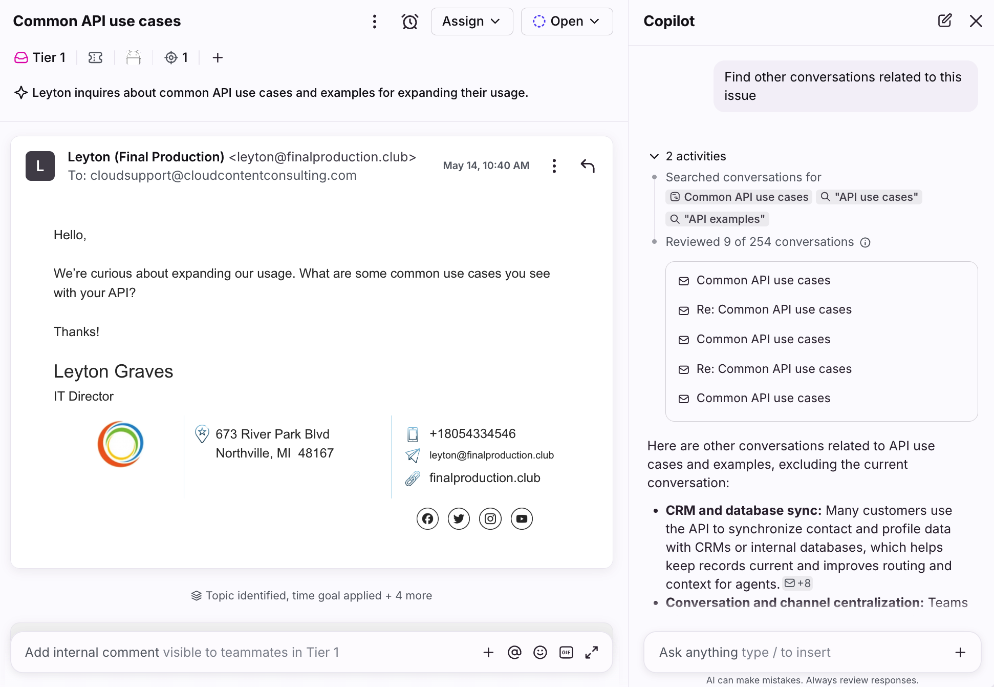Click the "API use cases" search chip
This screenshot has width=994, height=687.
[x=869, y=197]
